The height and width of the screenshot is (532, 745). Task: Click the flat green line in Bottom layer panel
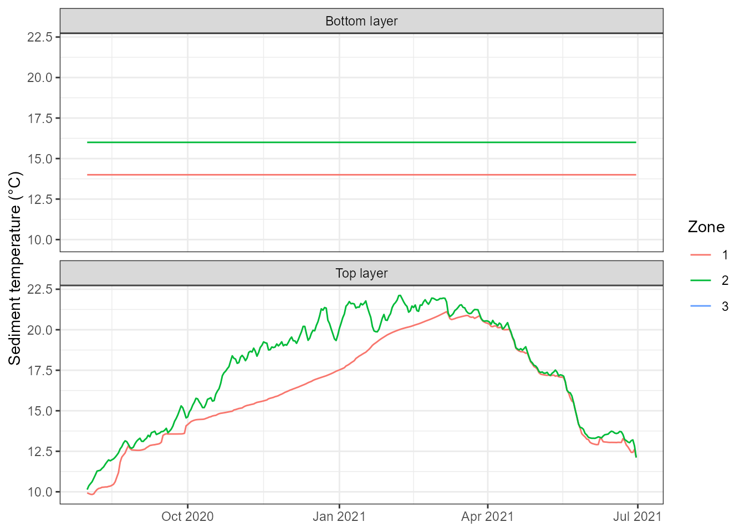[x=361, y=142]
